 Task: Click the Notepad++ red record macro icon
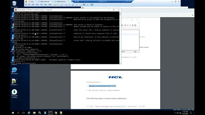(125, 25)
